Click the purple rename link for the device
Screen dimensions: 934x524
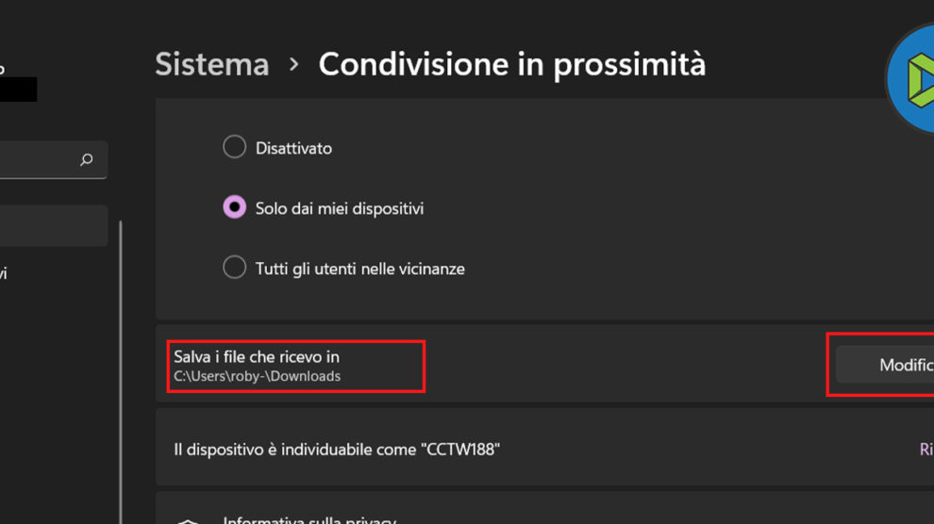point(926,450)
